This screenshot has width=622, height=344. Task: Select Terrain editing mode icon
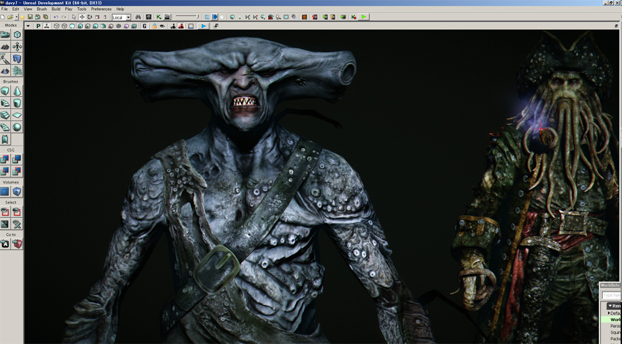(x=5, y=47)
